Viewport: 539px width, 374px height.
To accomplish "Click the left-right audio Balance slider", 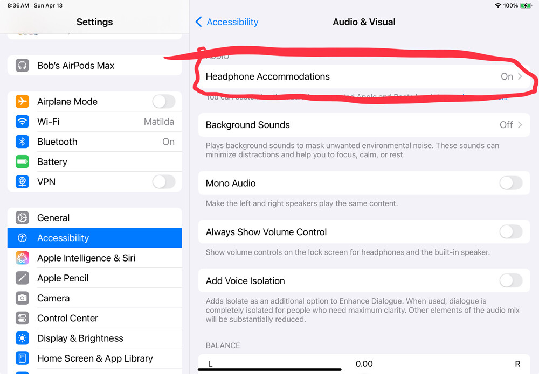I will click(x=364, y=364).
